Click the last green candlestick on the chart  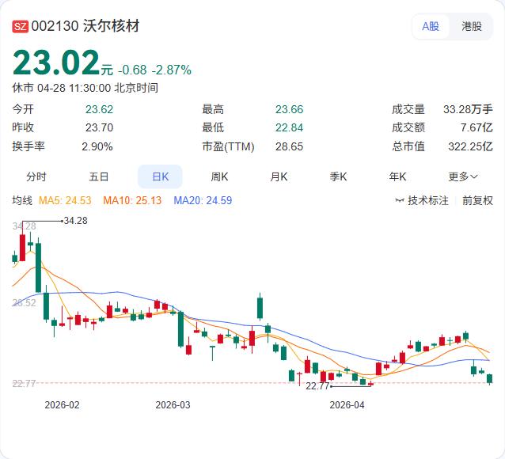[489, 378]
